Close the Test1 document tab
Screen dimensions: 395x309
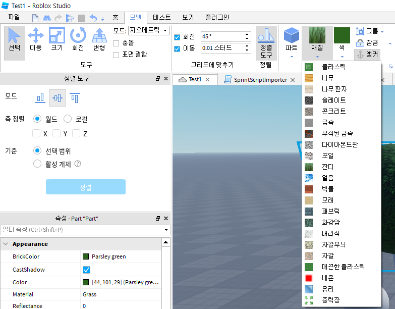pyautogui.click(x=207, y=80)
